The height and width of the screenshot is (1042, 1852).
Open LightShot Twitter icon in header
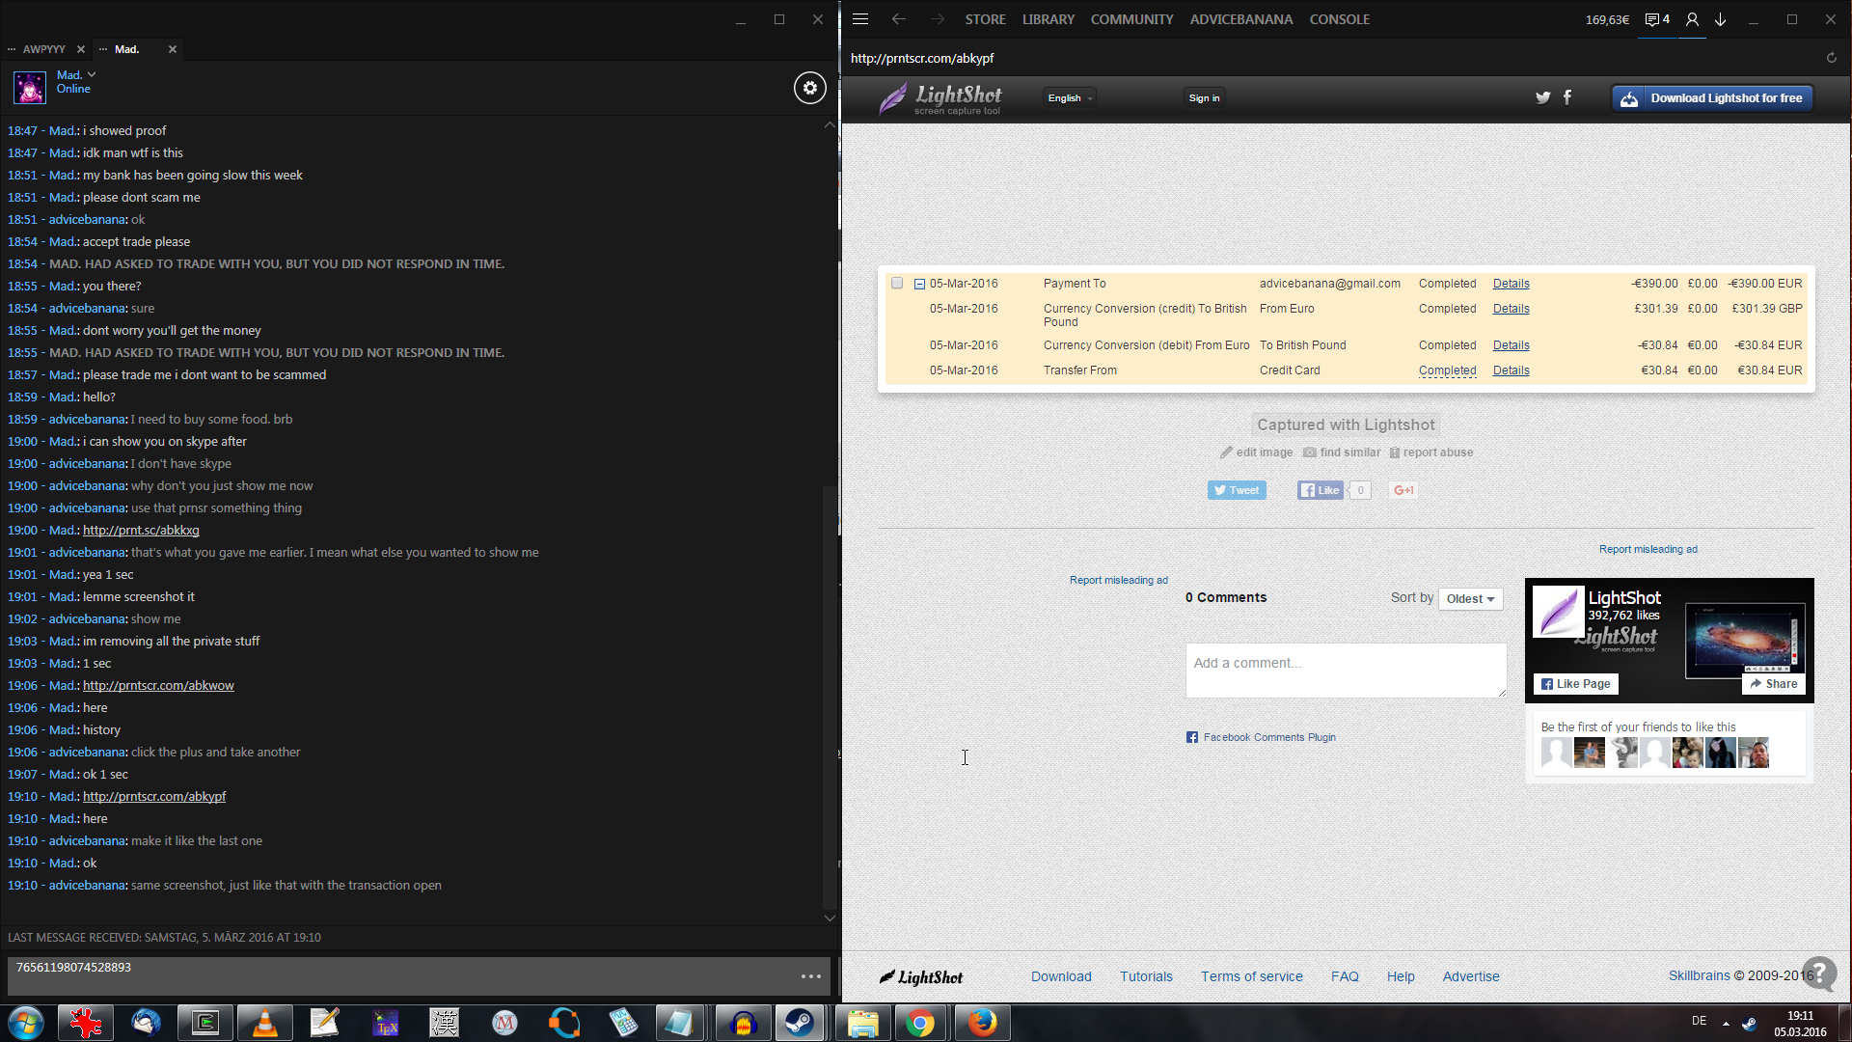(1542, 97)
